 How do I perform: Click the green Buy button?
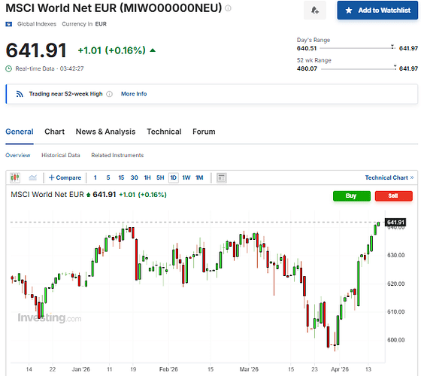click(352, 196)
